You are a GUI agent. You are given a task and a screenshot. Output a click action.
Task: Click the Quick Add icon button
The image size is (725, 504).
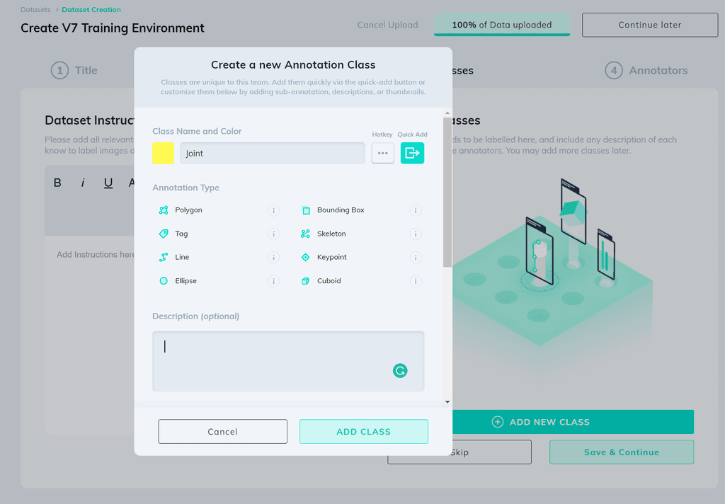pos(412,153)
